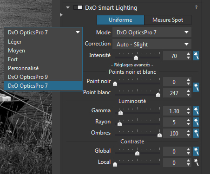The image size is (210, 174).
Task: Open the Mode dropdown
Action: (x=152, y=32)
